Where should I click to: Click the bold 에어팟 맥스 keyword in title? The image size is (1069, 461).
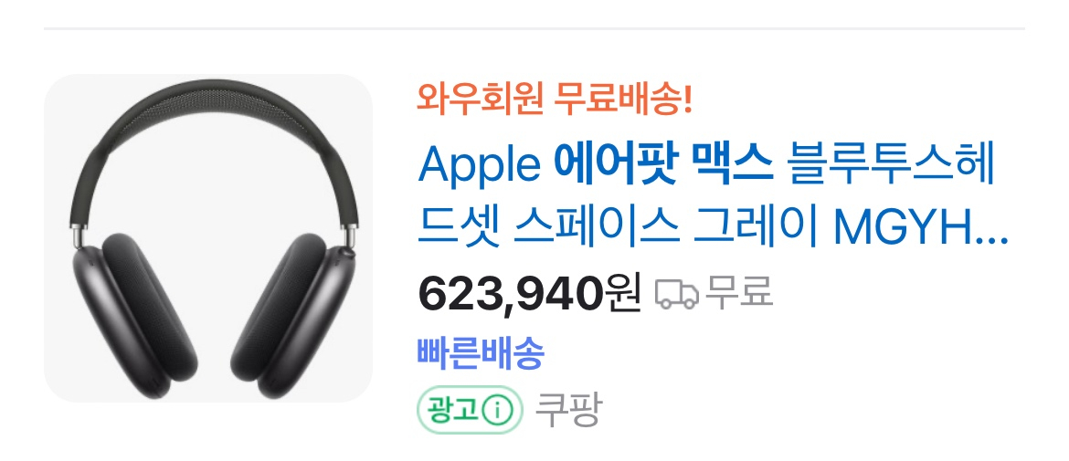664,164
